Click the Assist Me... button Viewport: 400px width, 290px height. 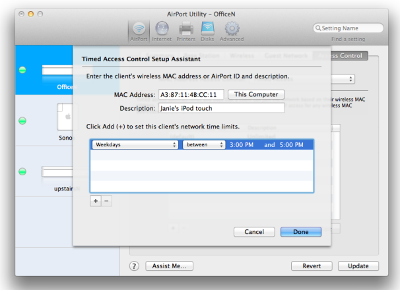tap(169, 266)
